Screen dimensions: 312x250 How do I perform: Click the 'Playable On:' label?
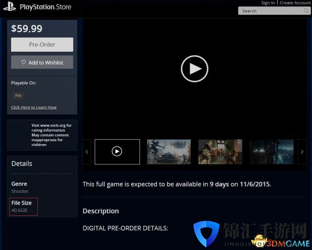(24, 83)
